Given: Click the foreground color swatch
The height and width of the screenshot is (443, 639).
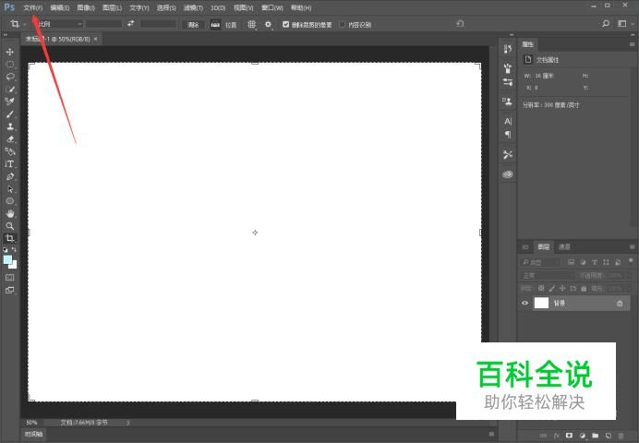Looking at the screenshot, I should [8, 259].
